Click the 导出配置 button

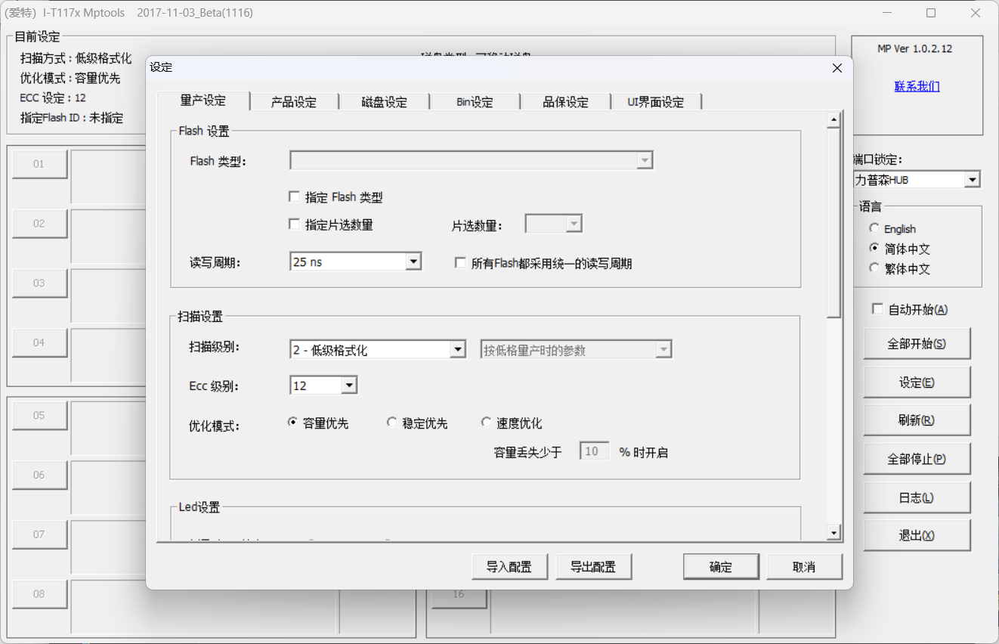point(594,566)
